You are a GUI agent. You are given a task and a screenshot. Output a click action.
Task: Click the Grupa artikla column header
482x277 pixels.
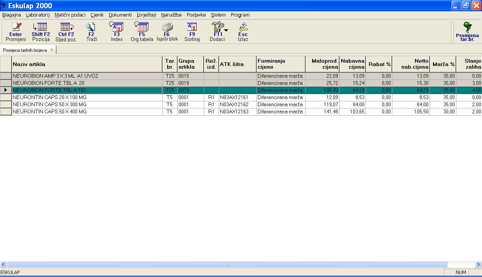coord(191,64)
